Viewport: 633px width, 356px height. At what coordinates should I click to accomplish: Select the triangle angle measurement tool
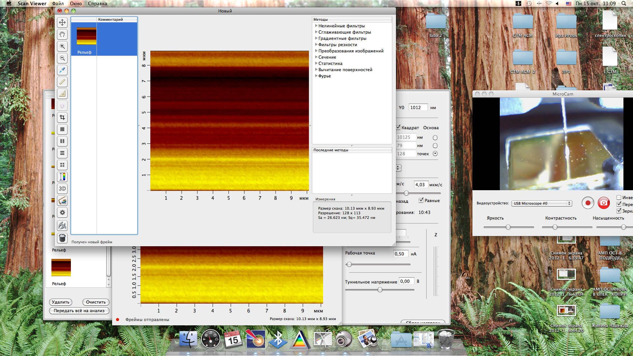tap(62, 94)
